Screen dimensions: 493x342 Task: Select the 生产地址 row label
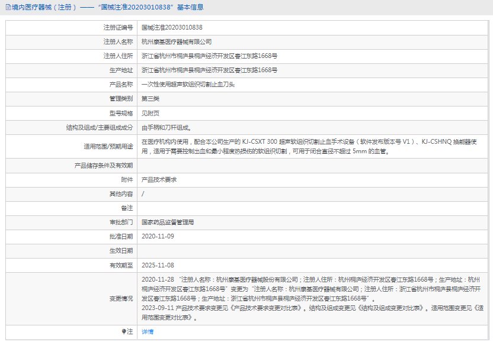coord(121,70)
